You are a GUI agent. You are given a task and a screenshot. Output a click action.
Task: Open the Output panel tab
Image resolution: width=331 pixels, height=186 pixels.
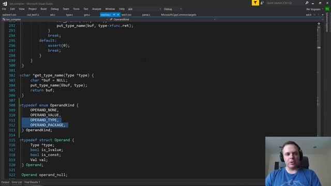(5, 182)
